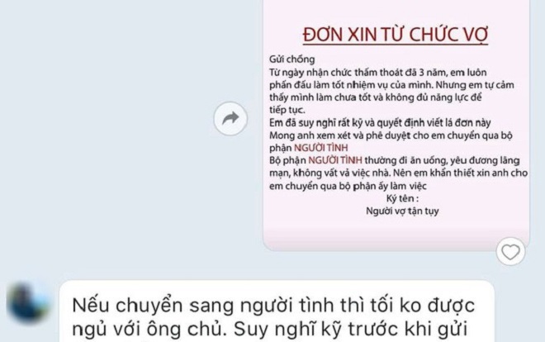Click the line starting 'thấy mình làm chưa tốt'

376,97
